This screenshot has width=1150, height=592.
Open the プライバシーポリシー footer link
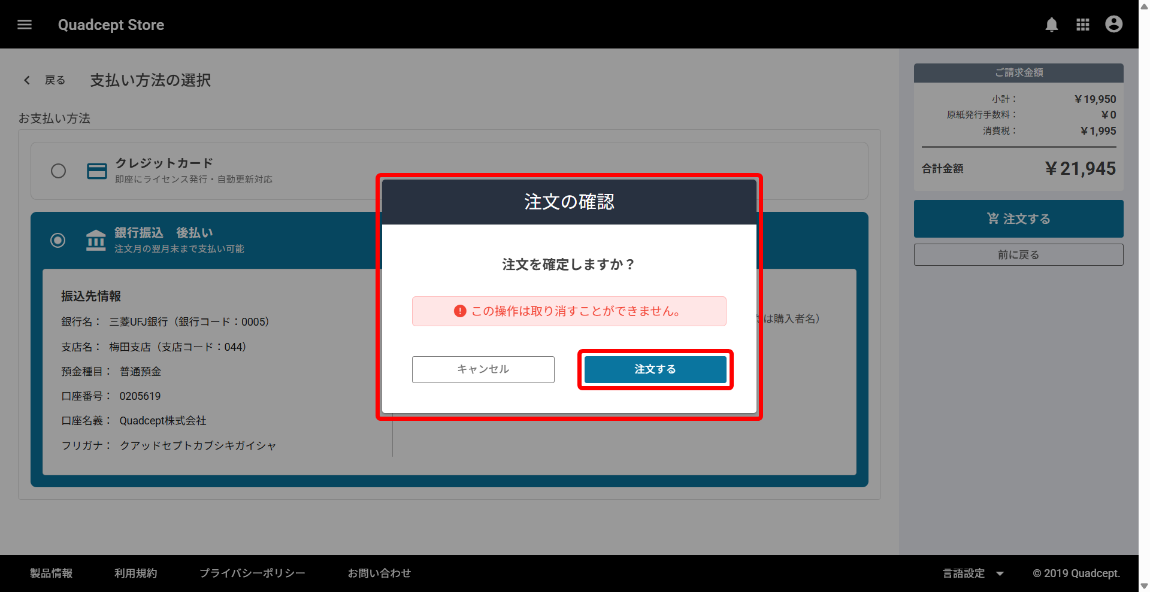[252, 573]
